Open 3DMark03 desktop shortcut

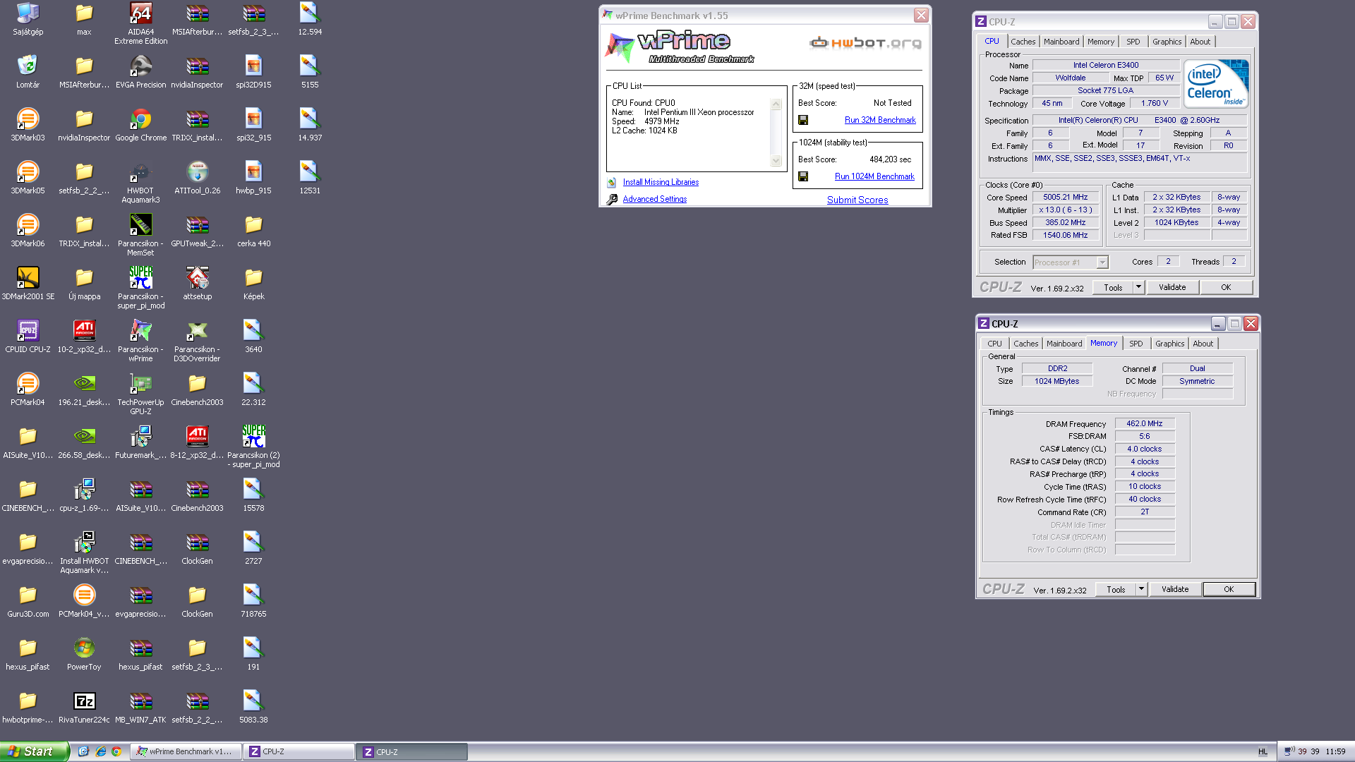(28, 119)
